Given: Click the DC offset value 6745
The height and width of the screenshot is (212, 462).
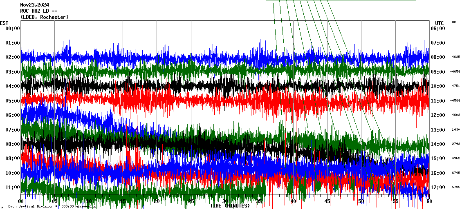Looking at the screenshot, I should (456, 173).
